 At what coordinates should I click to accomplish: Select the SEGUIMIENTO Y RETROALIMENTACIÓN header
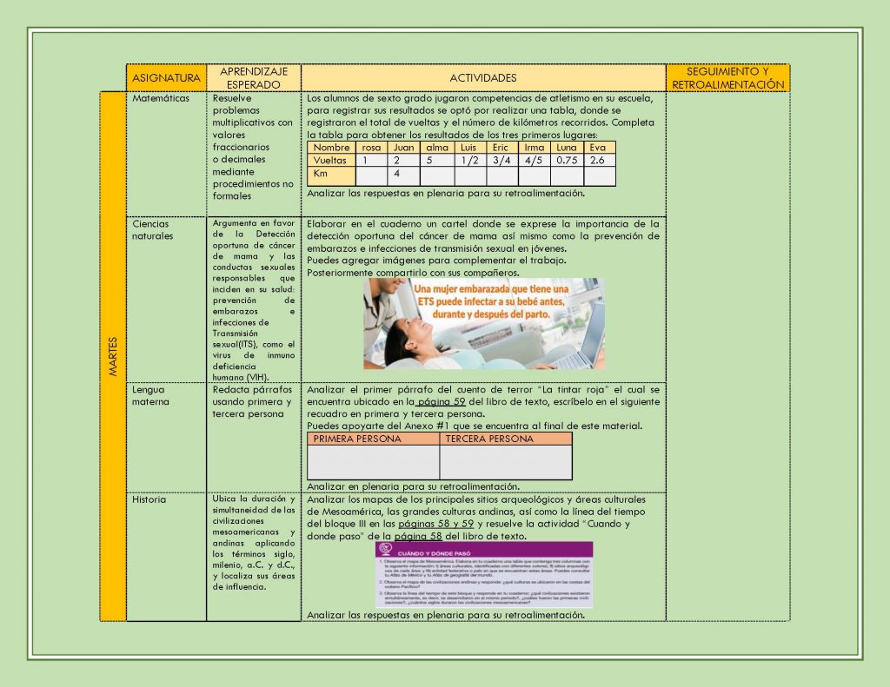(x=727, y=77)
